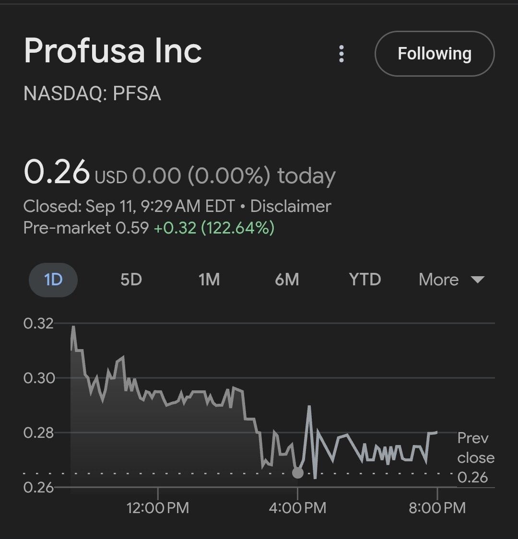
Task: Click the chart peak near 0.32 at open
Action: click(x=73, y=327)
